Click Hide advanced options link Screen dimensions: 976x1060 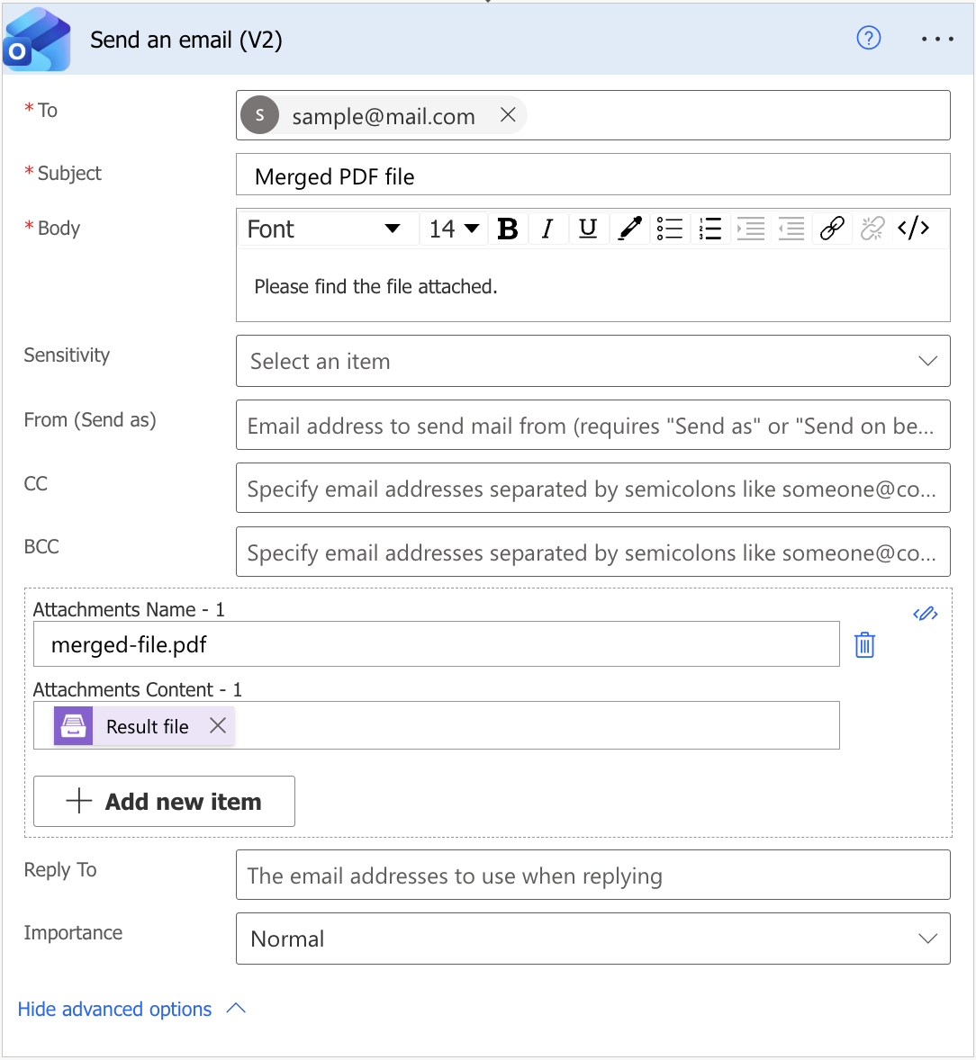pos(131,1009)
